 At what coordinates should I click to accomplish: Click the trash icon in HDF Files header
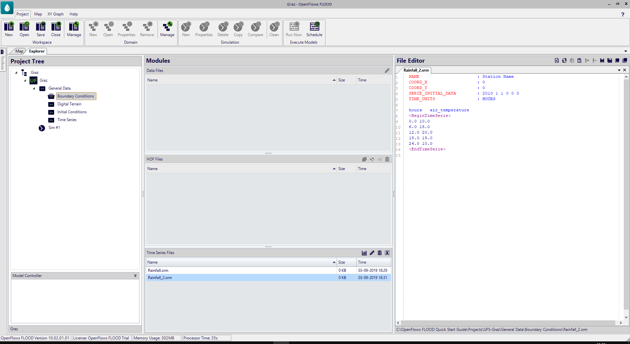tap(387, 159)
